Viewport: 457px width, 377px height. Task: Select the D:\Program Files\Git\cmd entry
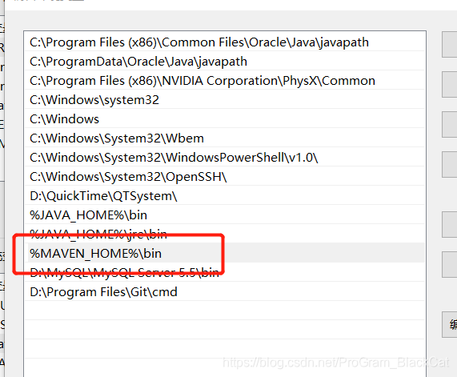pyautogui.click(x=225, y=291)
